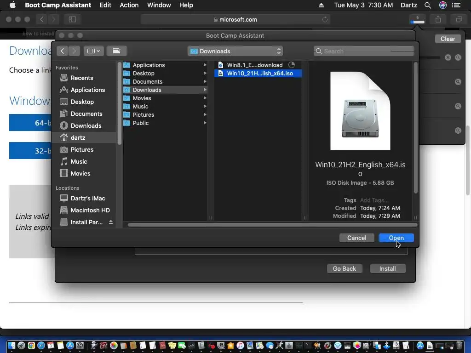Open the column view options dropdown

93,51
